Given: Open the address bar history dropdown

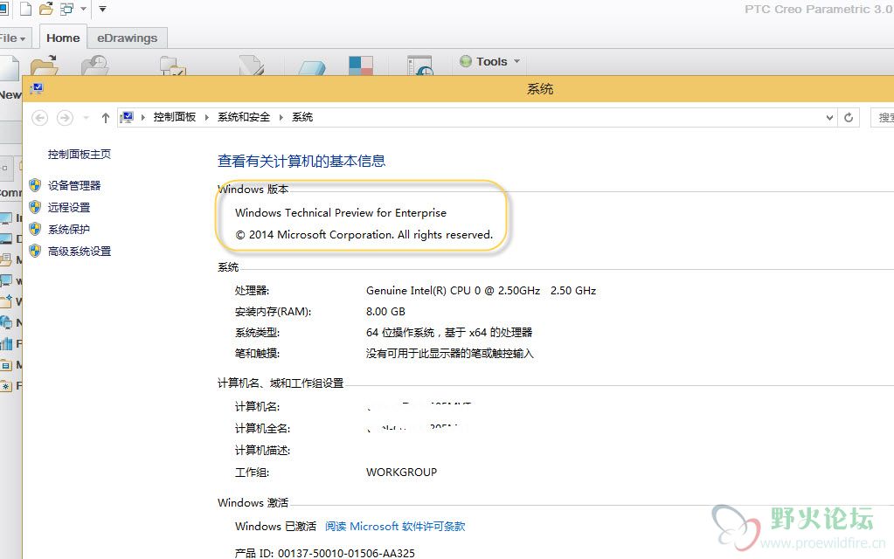Looking at the screenshot, I should pos(829,117).
